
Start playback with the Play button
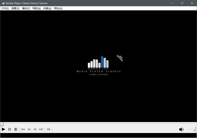(4, 129)
